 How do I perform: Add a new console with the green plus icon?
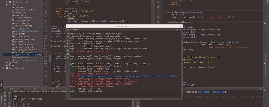coord(68,61)
